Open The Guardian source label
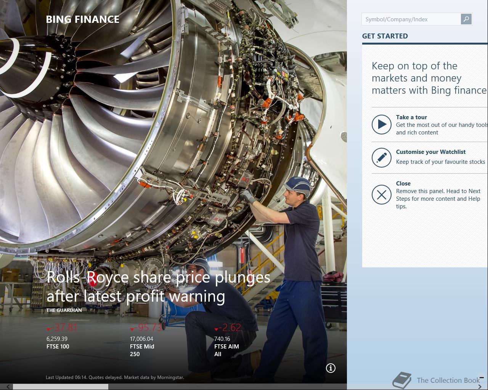 (x=64, y=310)
